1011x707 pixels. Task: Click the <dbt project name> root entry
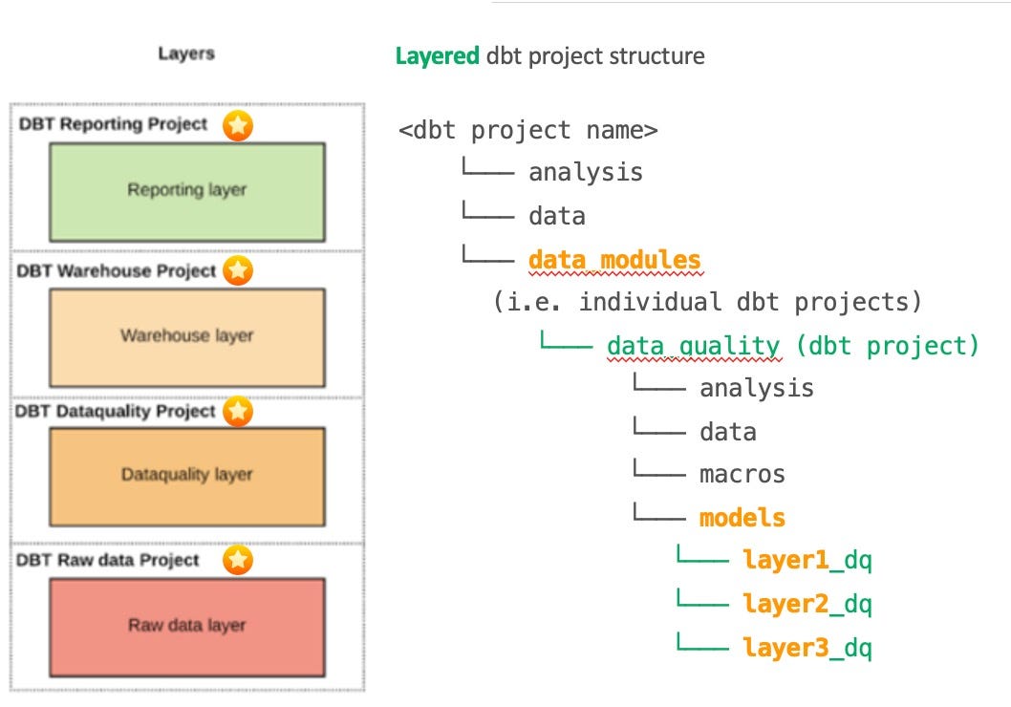[x=530, y=130]
